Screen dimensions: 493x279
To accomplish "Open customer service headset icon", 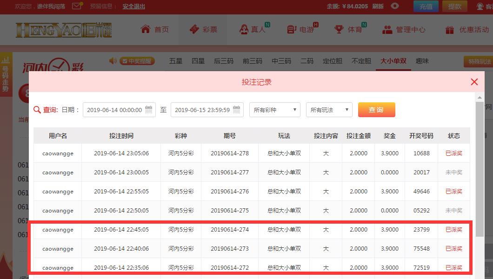I will point(480,7).
